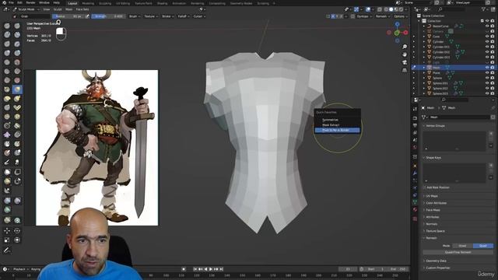Open the Object Data properties tab
The width and height of the screenshot is (498, 280).
(x=415, y=202)
